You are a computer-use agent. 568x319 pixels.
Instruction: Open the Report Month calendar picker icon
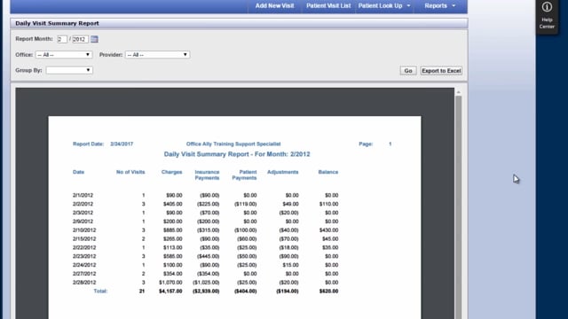94,39
